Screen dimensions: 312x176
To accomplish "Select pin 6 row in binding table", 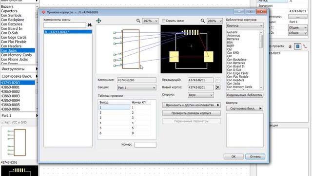I will (124, 133).
